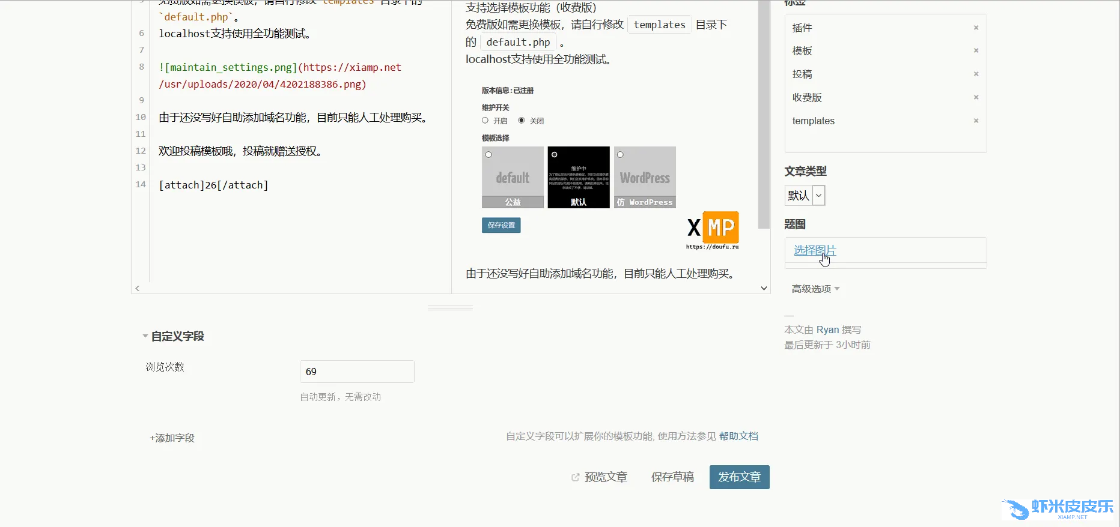Publish the post with 发布文章
This screenshot has height=527, width=1120.
[x=739, y=477]
